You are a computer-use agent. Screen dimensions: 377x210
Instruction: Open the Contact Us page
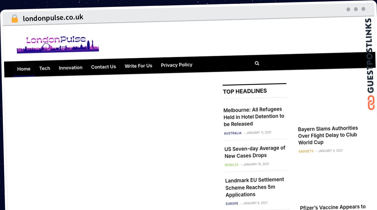coord(103,67)
